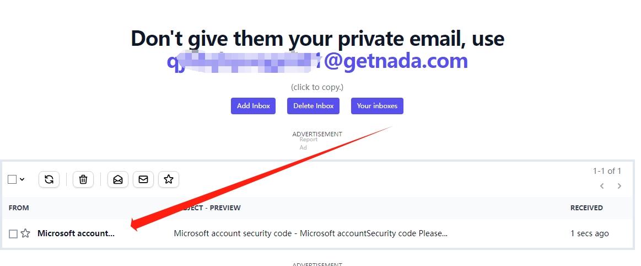Click the RECEIVED column header
This screenshot has width=641, height=266.
point(586,208)
